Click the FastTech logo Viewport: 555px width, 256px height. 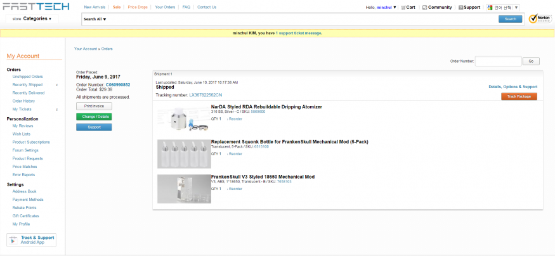(x=33, y=7)
